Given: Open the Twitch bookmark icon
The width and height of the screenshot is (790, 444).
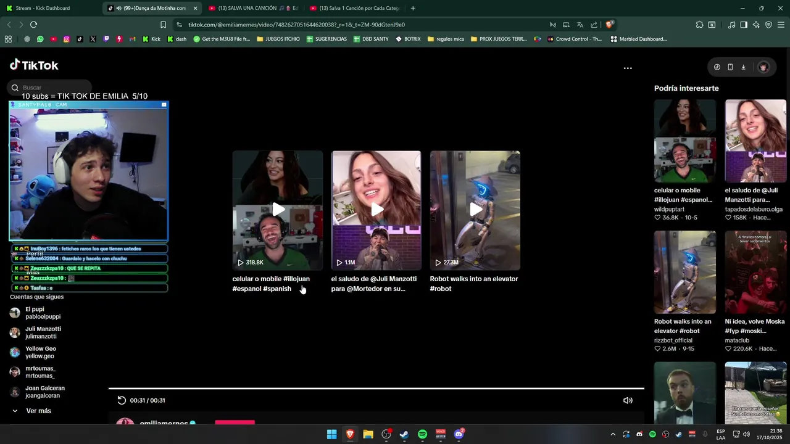Looking at the screenshot, I should tap(106, 39).
